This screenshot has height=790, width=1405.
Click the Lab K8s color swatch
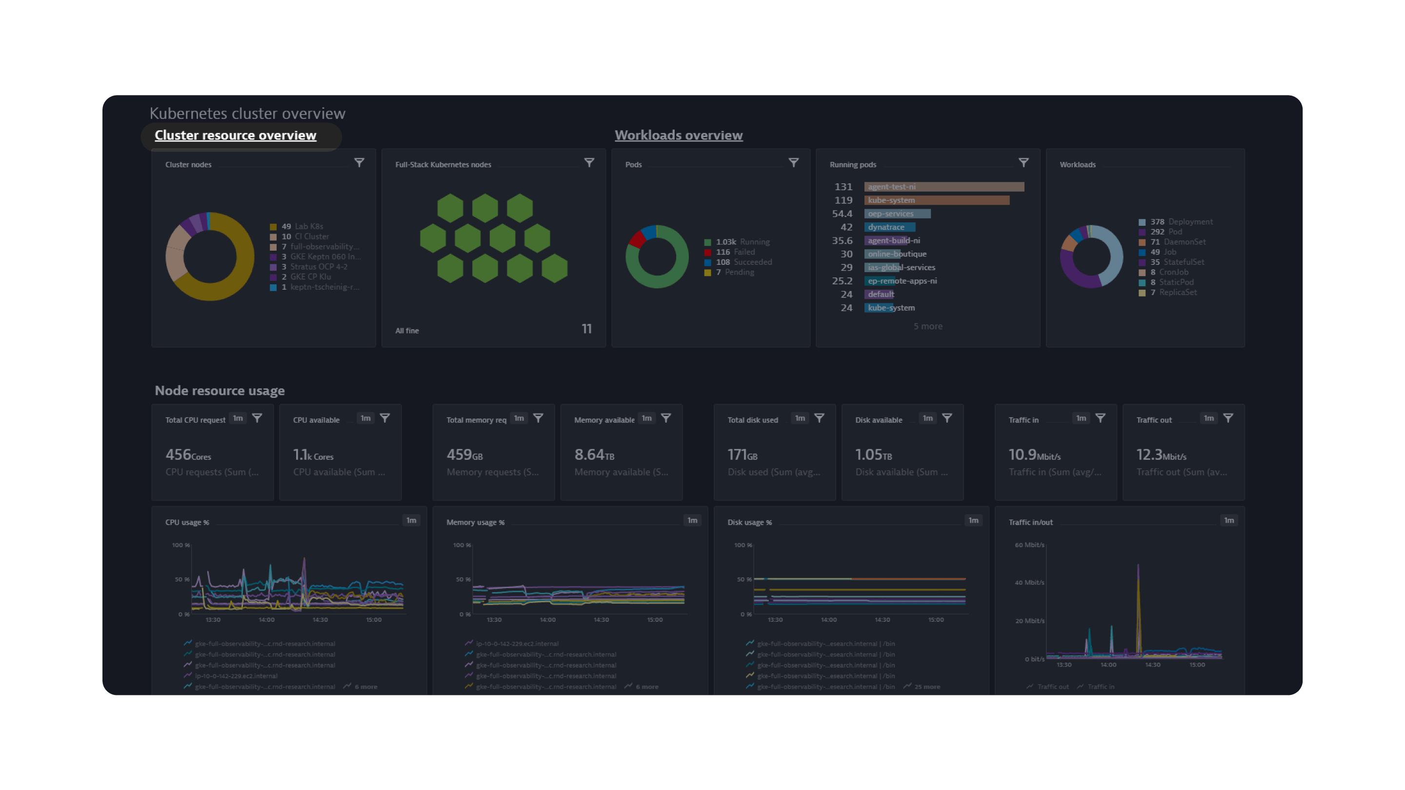click(x=273, y=227)
